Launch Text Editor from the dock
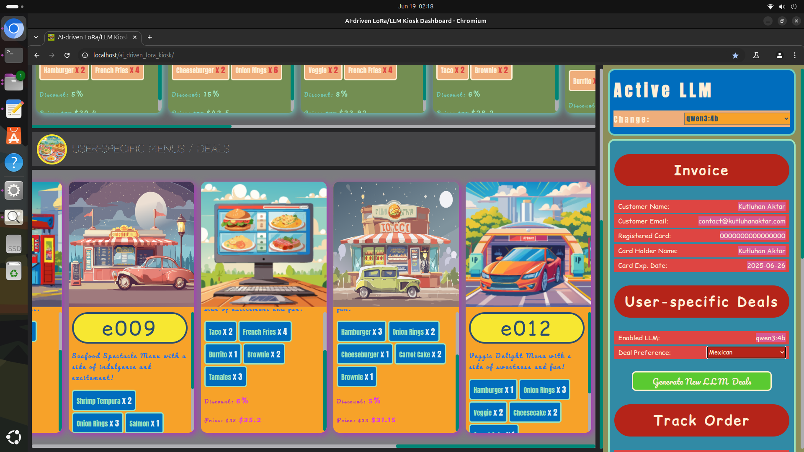Viewport: 804px width, 452px height. [13, 109]
